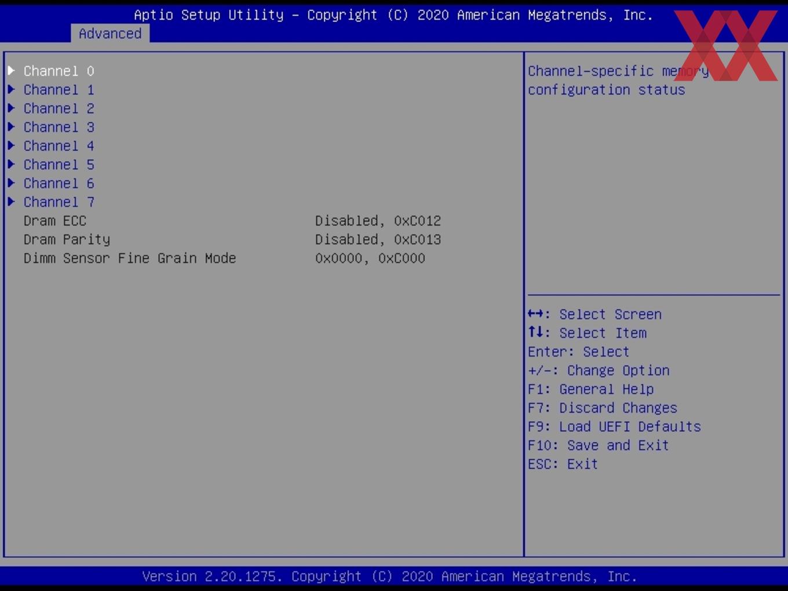The width and height of the screenshot is (788, 591).
Task: Choose the Channel 5 entry
Action: [x=59, y=165]
